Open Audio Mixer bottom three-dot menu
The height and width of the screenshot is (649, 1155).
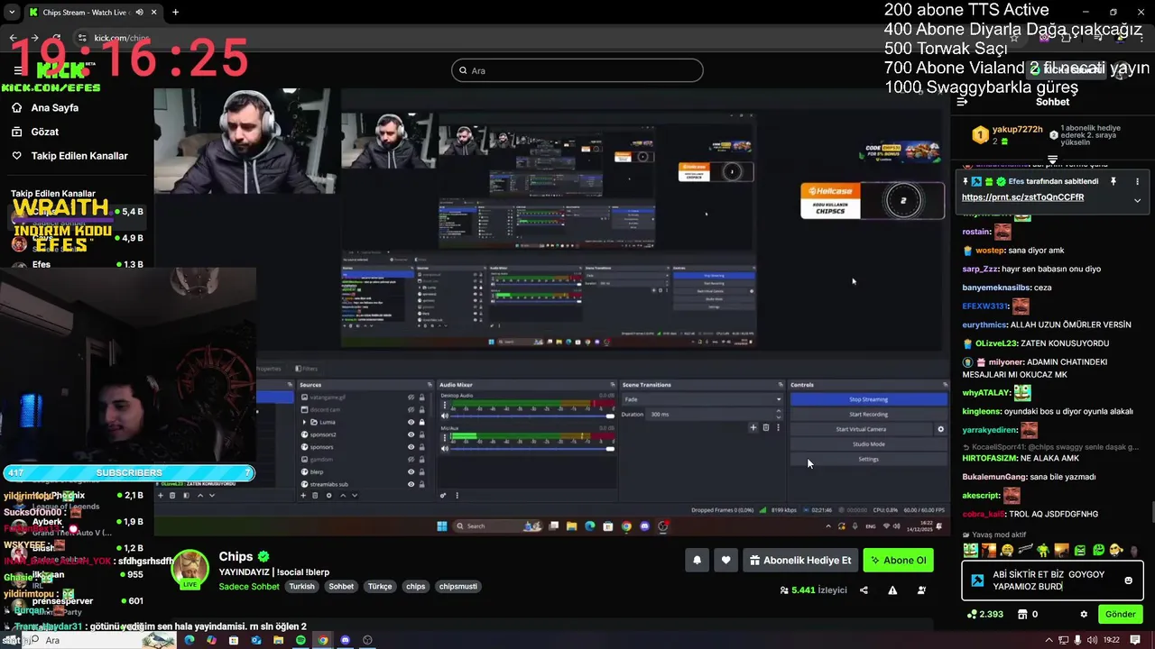[457, 495]
